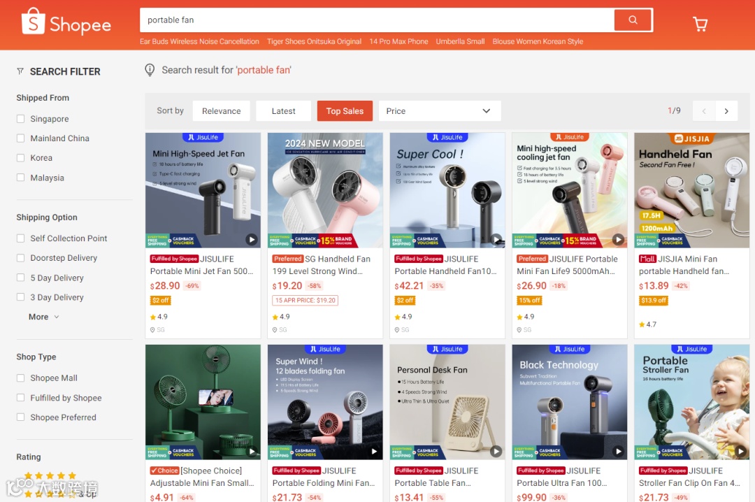Click price $42.21 on Portable Handheld Fan10
The width and height of the screenshot is (755, 502).
click(409, 286)
